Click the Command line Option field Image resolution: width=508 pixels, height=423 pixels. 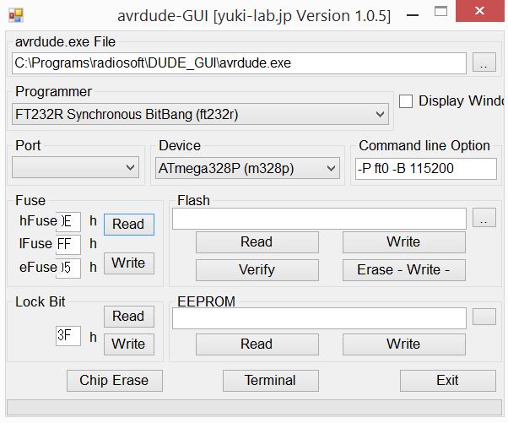pyautogui.click(x=425, y=169)
